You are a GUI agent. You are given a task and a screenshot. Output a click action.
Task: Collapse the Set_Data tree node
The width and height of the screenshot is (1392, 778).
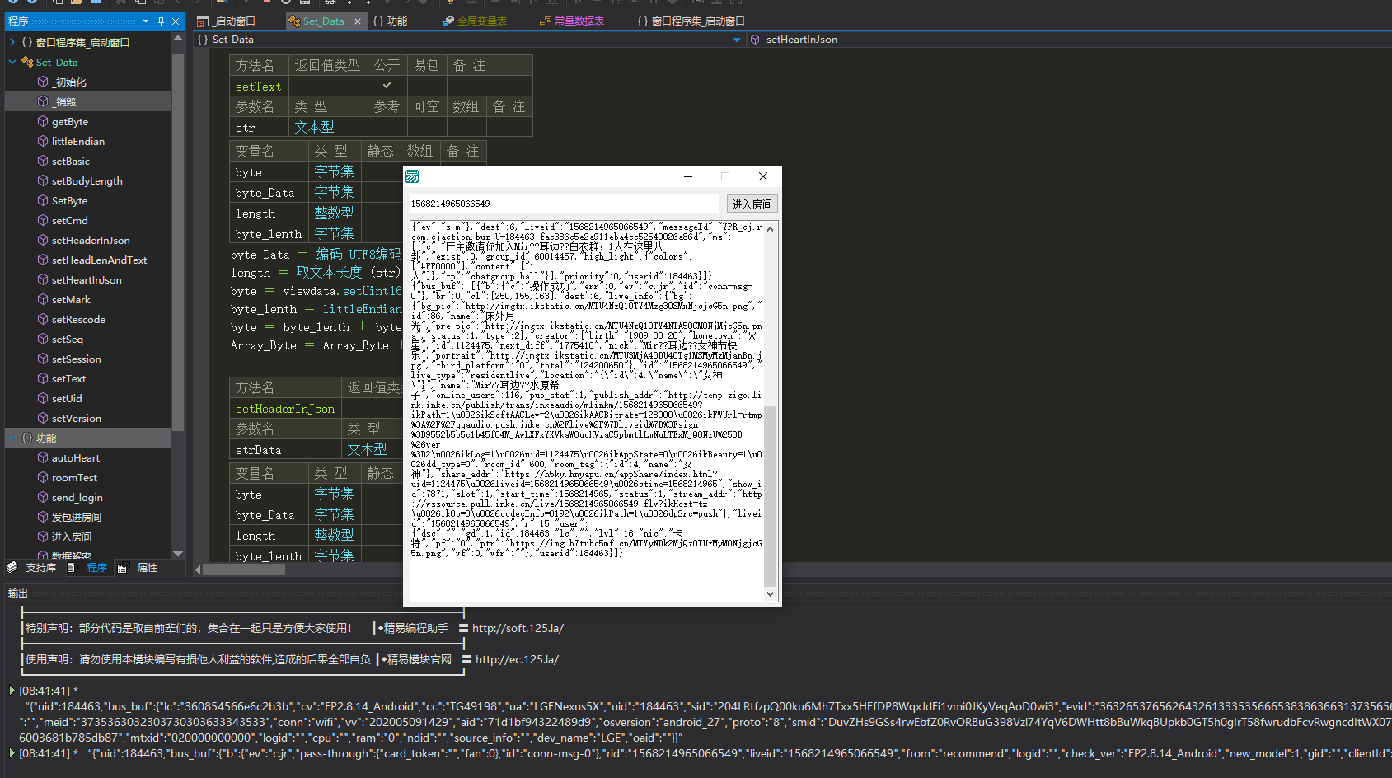click(12, 62)
